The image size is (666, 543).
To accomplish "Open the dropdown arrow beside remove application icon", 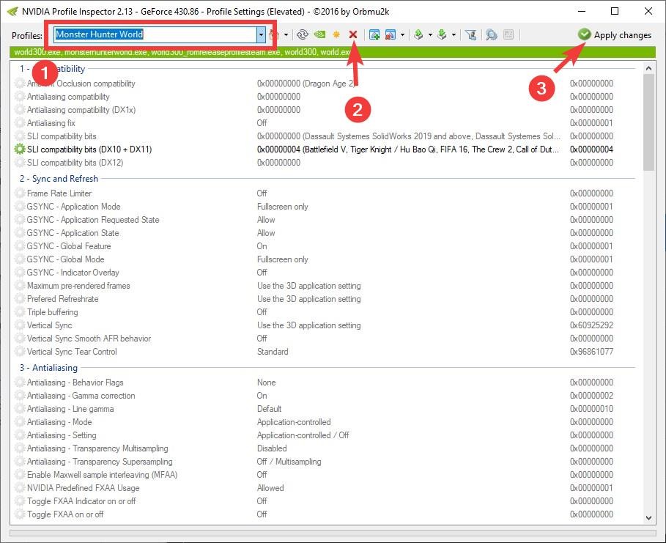I will pos(402,34).
